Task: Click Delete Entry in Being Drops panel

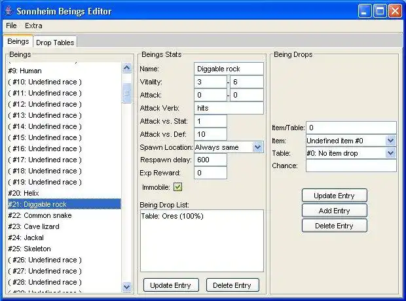Action: tap(334, 226)
